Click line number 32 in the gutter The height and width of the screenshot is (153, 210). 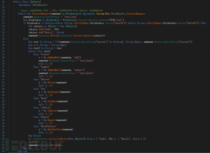pyautogui.click(x=3, y=51)
